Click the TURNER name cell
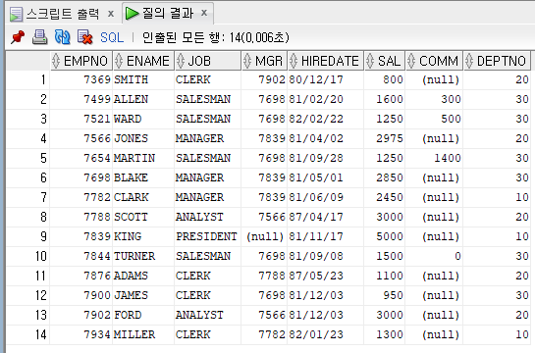Screen dimensions: 535x353 click(143, 256)
